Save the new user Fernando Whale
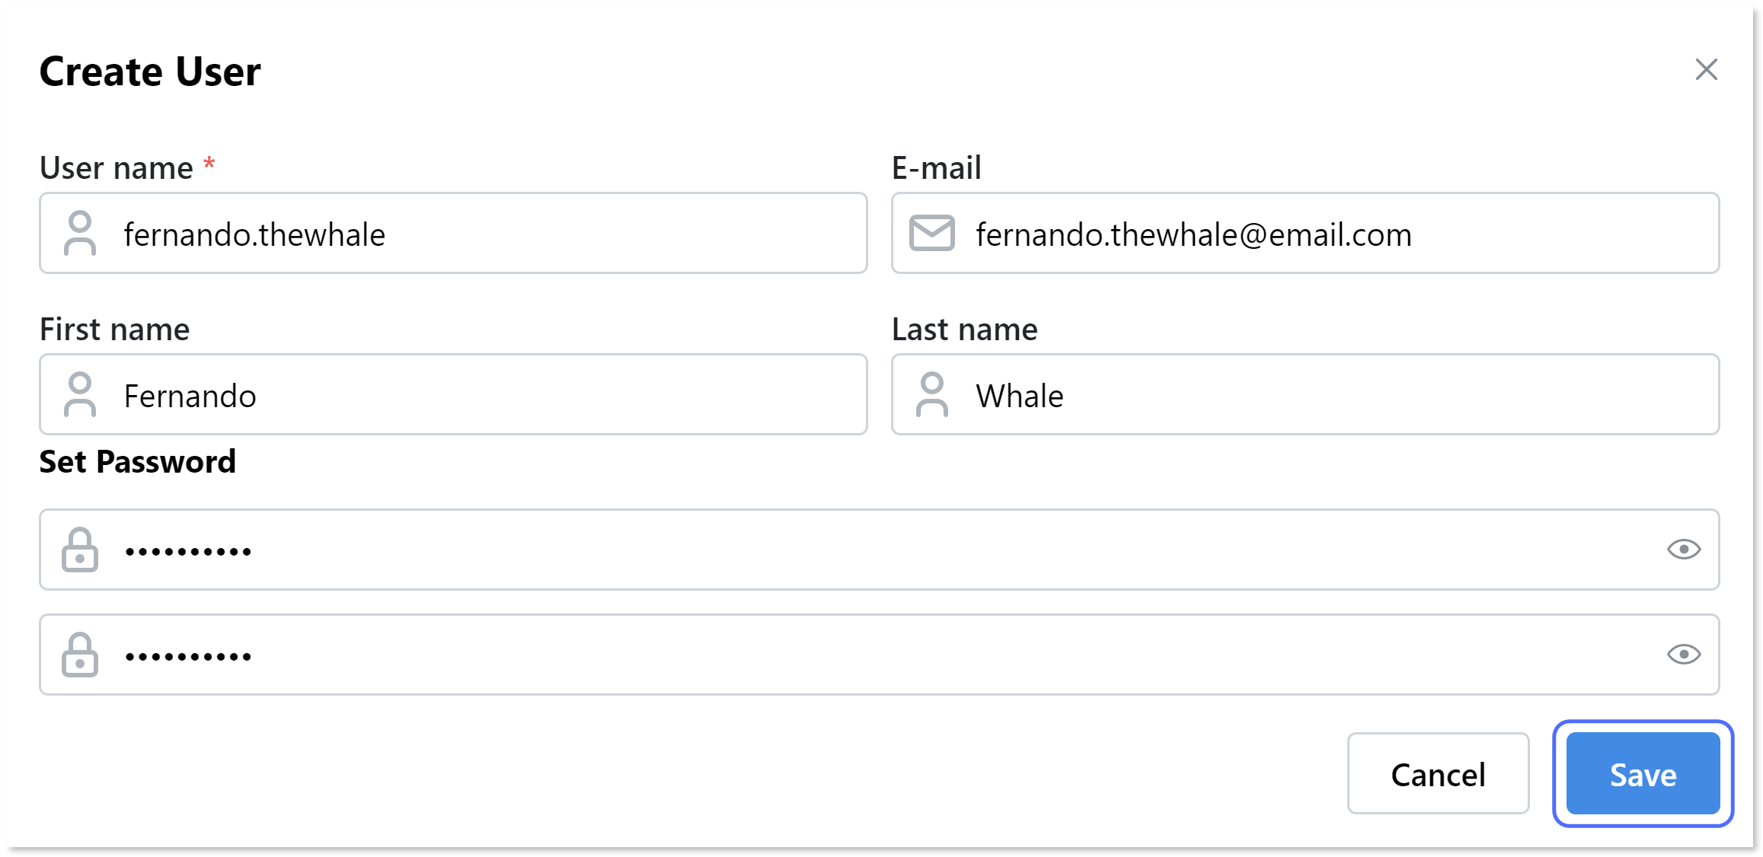1763x857 pixels. pos(1642,773)
